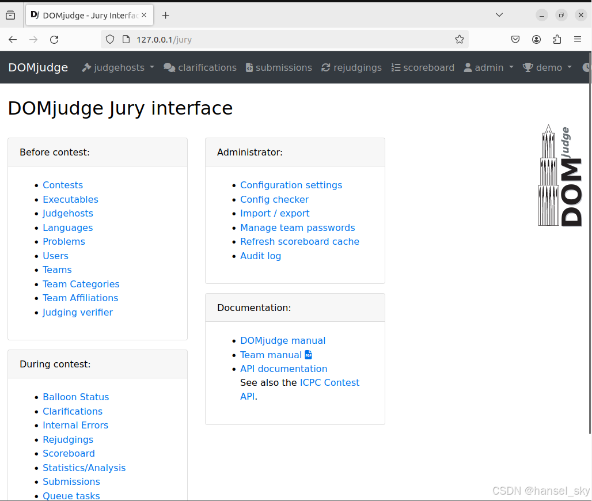This screenshot has width=592, height=501.
Task: Open clarifications in the navbar
Action: 200,67
